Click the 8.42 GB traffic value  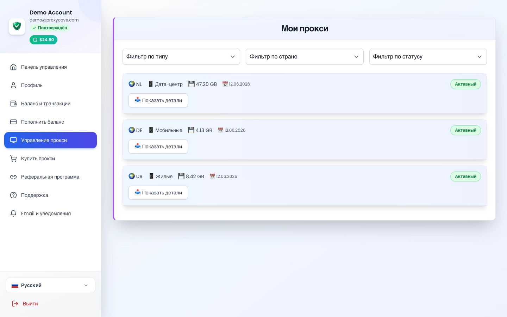pos(195,176)
